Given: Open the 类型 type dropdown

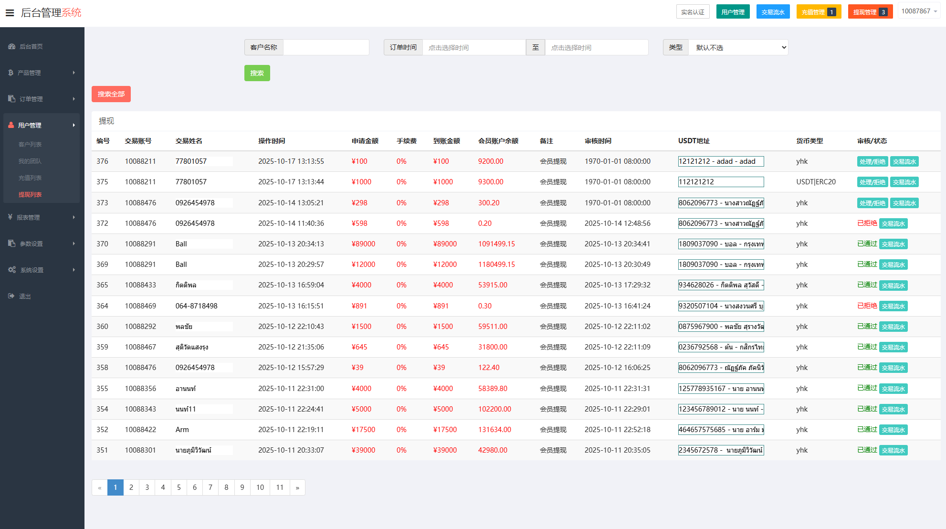Looking at the screenshot, I should pos(738,47).
